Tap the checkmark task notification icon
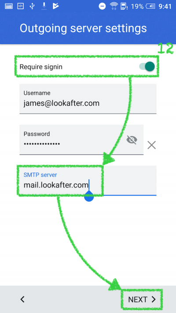This screenshot has width=176, height=313. [55, 7]
